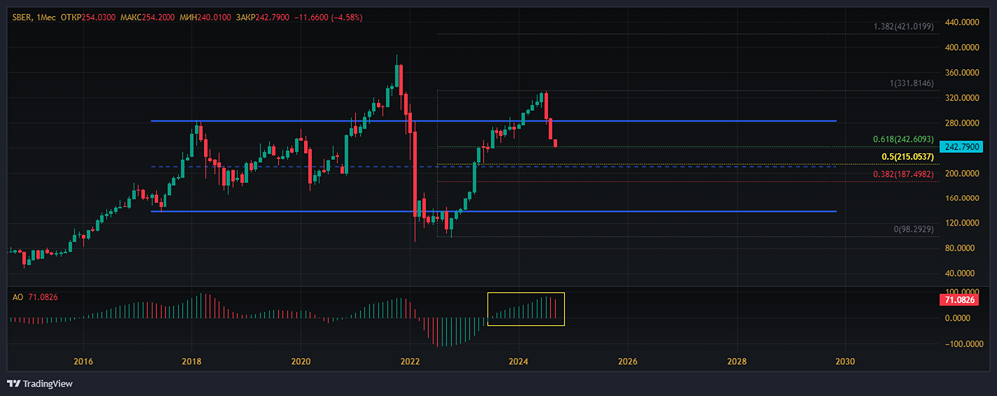Click the 200.0000 price axis label
Image resolution: width=997 pixels, height=396 pixels.
click(x=961, y=174)
